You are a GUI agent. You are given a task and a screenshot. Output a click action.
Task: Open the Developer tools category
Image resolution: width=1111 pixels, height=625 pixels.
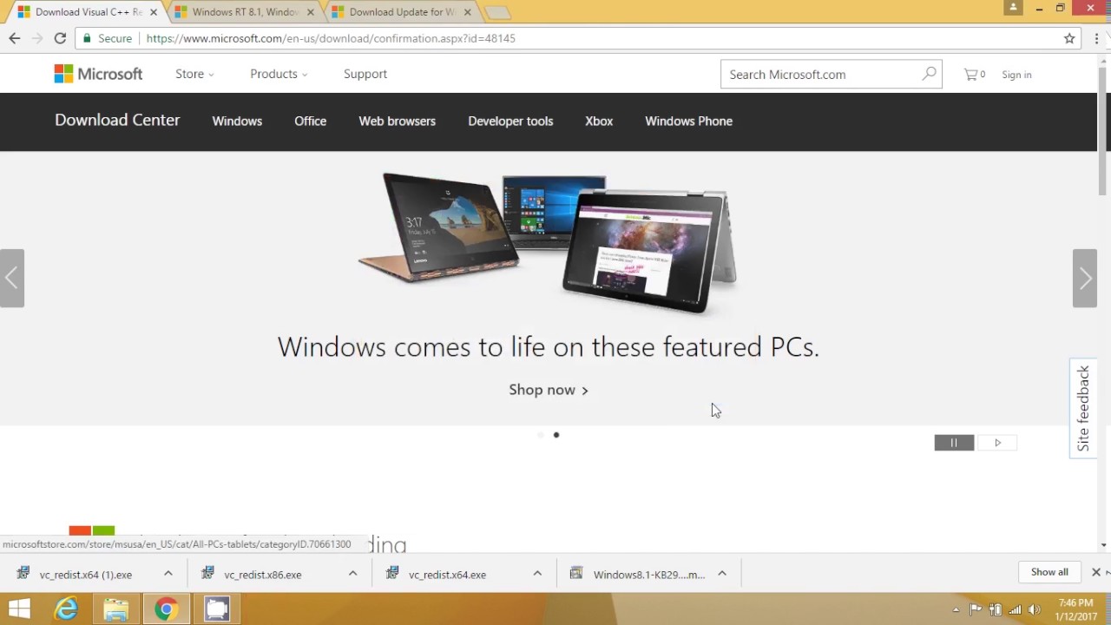coord(510,121)
